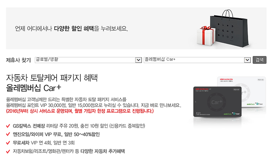Click the red 2016년부터 상시 서비스 notice text
The width and height of the screenshot is (277, 160).
tap(80, 111)
